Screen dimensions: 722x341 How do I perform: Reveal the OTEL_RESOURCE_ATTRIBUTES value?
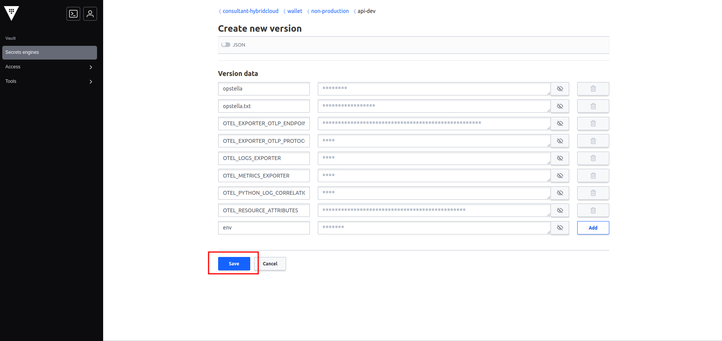[x=560, y=210]
